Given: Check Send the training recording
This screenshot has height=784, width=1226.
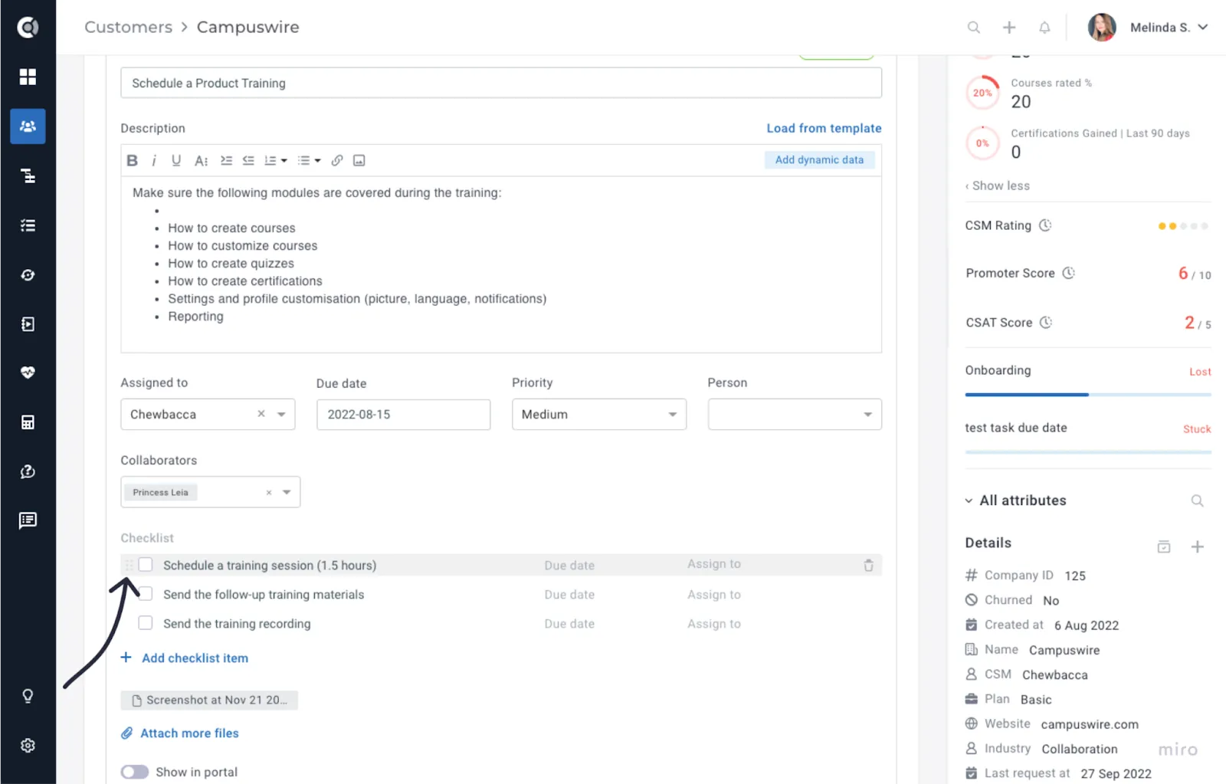Looking at the screenshot, I should (x=146, y=623).
